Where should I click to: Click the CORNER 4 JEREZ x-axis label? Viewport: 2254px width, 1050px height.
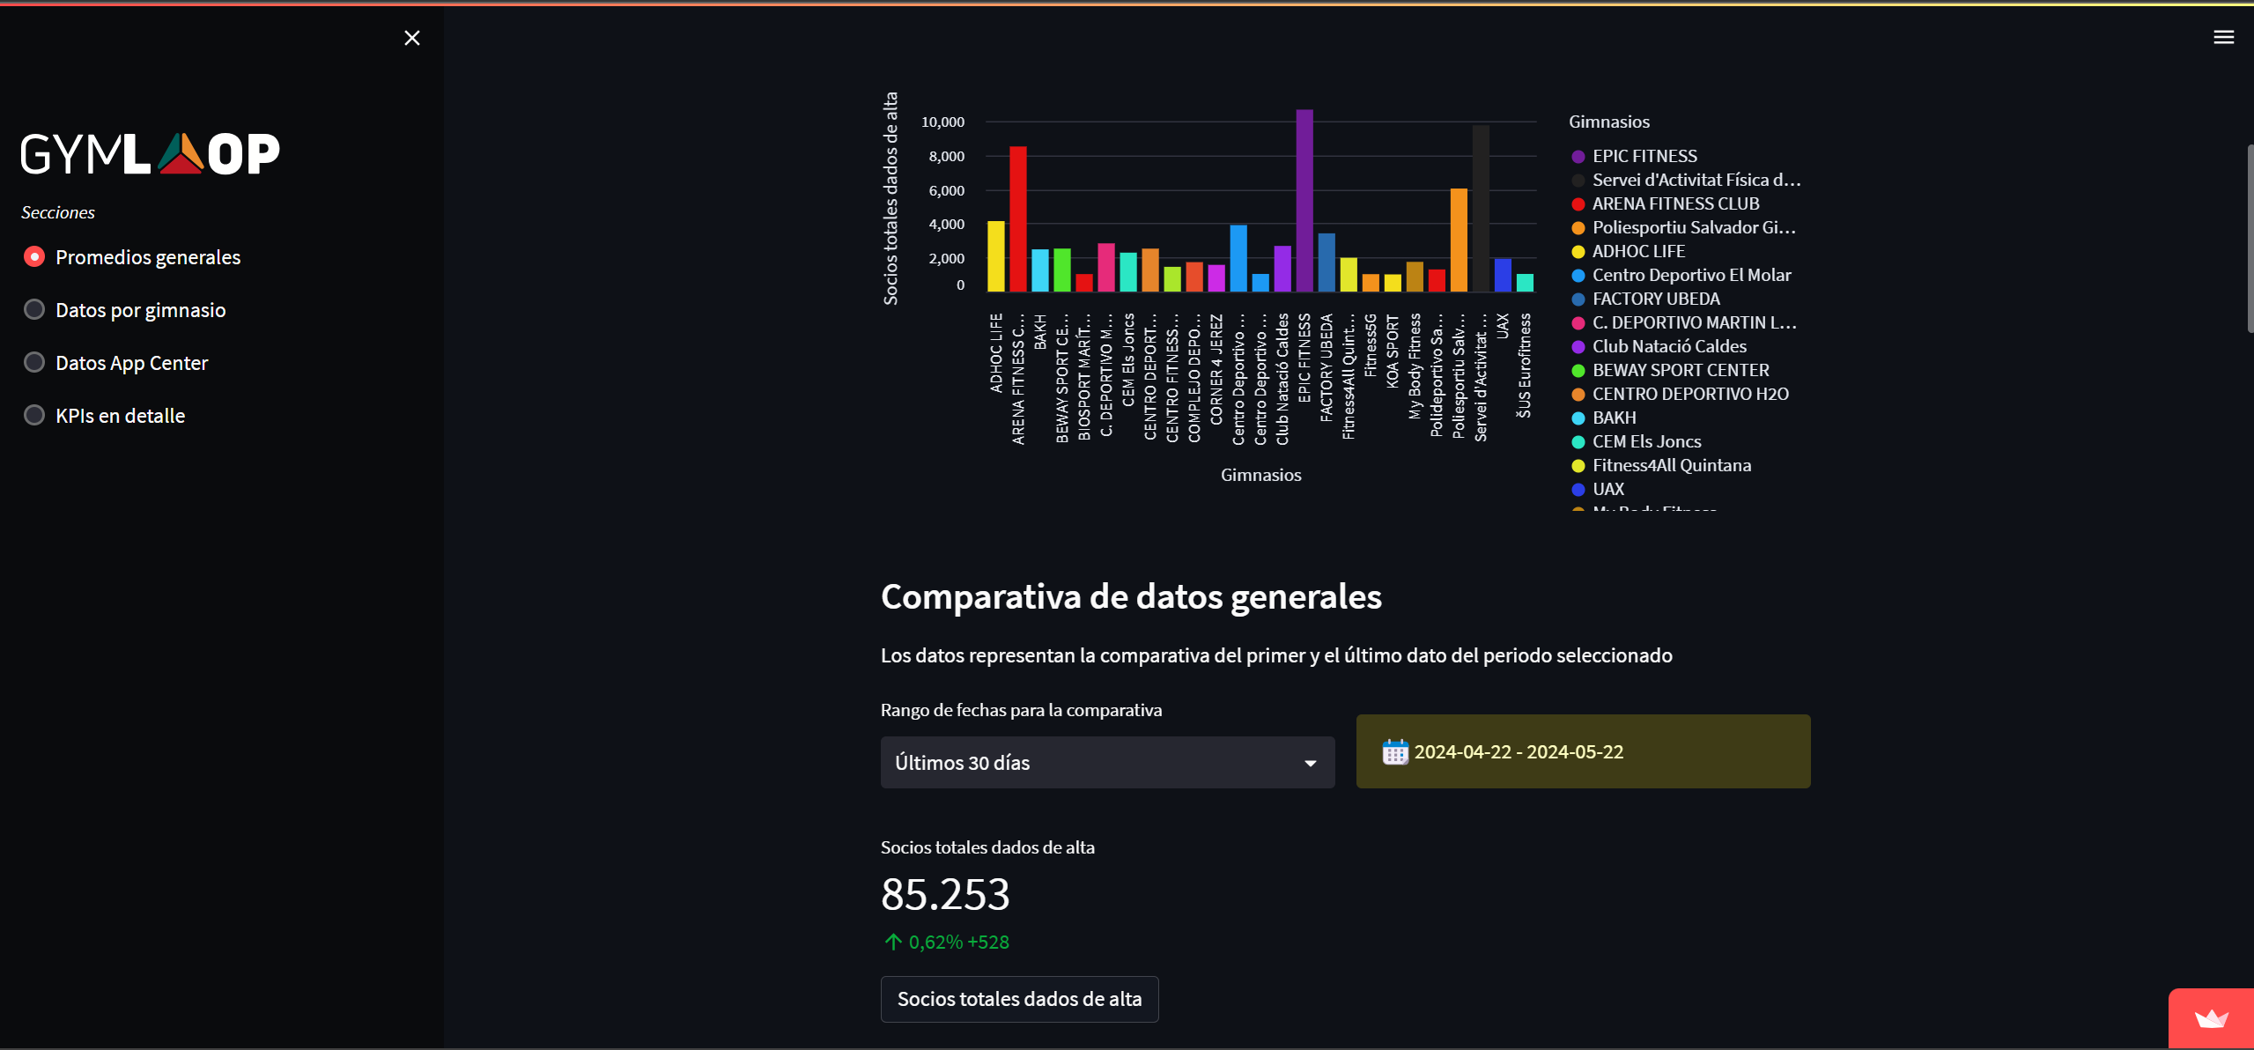tap(1216, 369)
